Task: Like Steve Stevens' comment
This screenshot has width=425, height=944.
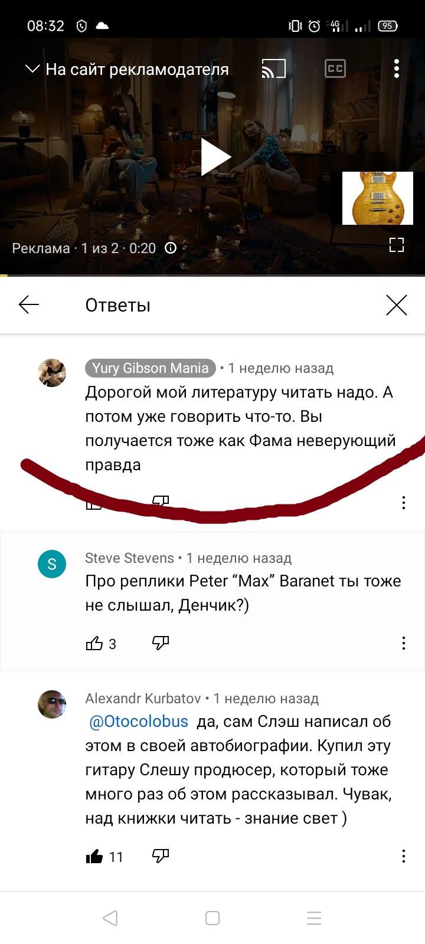Action: (x=94, y=643)
